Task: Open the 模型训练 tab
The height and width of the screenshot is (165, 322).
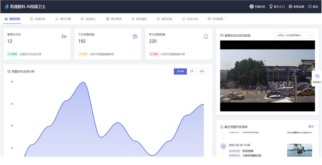Action: [x=164, y=19]
